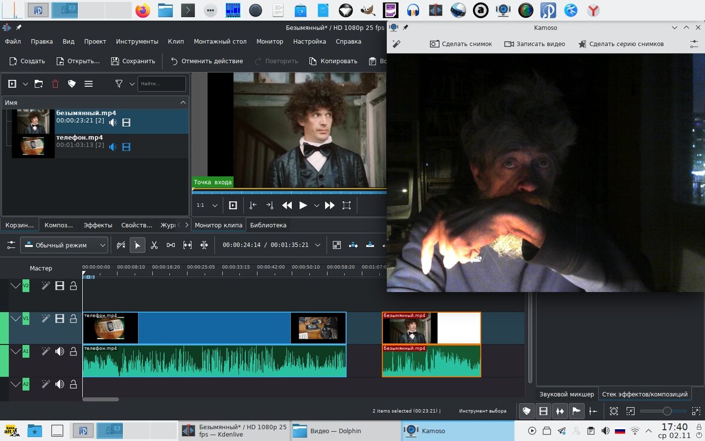Open the add clip icon in project bin

pyautogui.click(x=12, y=84)
